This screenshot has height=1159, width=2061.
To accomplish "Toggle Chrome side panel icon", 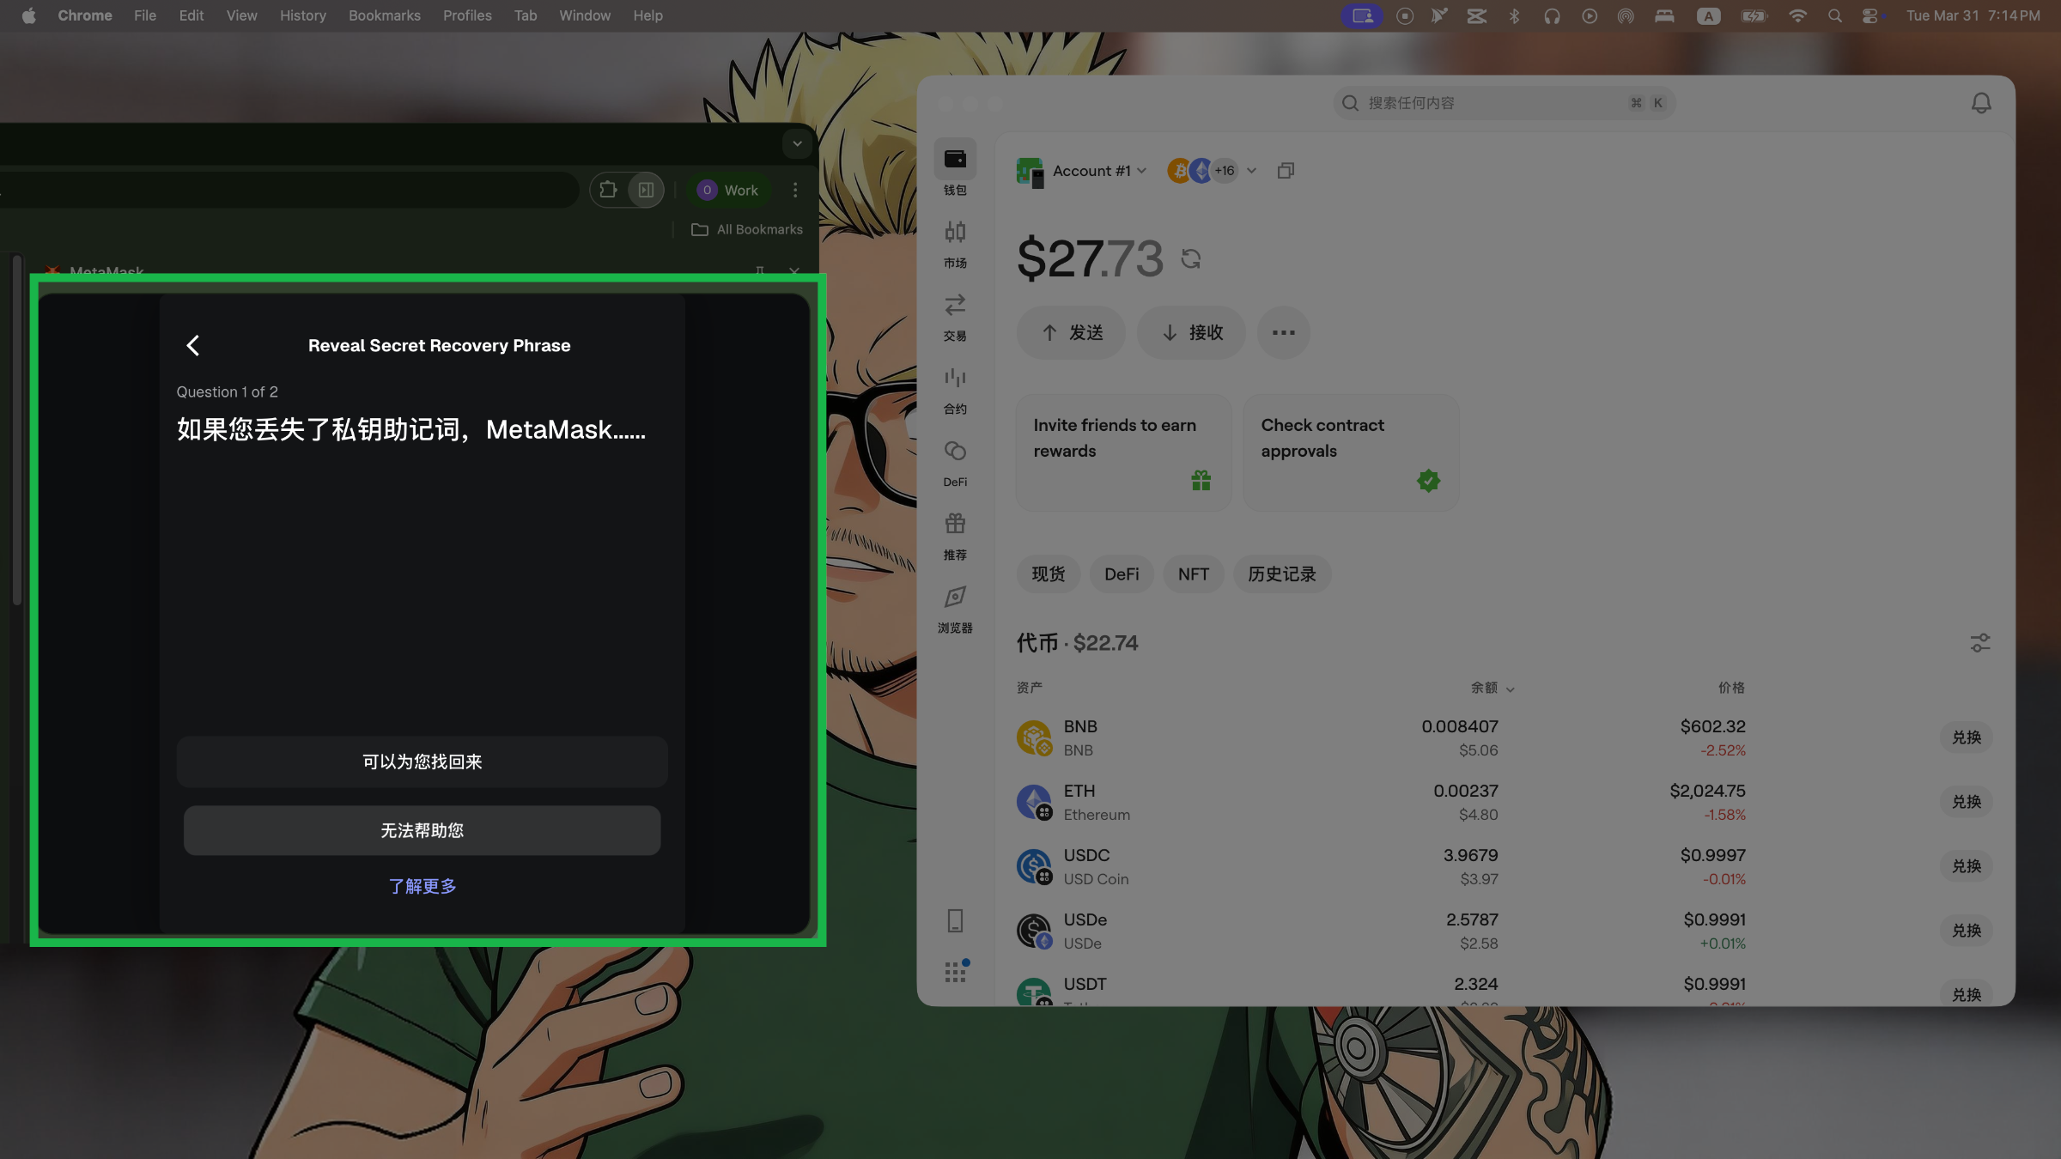I will pyautogui.click(x=646, y=190).
